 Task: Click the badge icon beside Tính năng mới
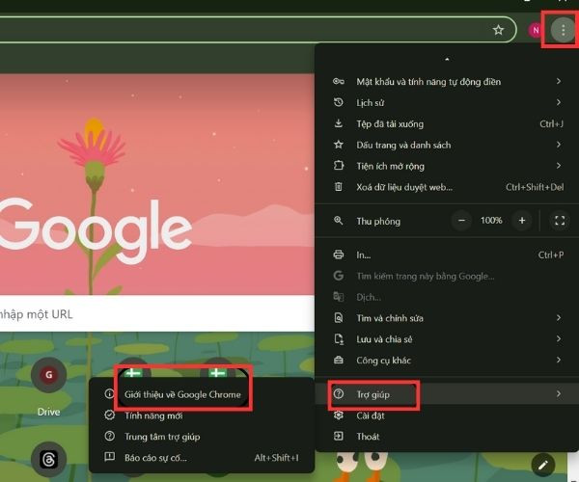[x=109, y=415]
